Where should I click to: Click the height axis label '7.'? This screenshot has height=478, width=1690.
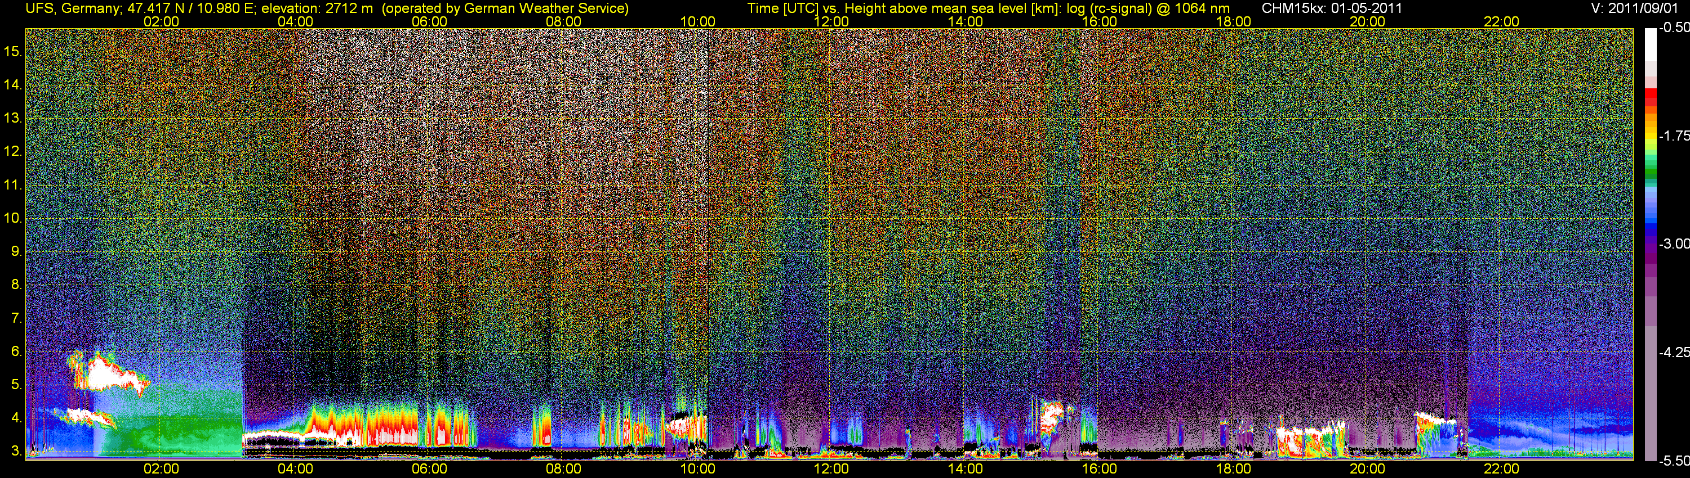(16, 319)
